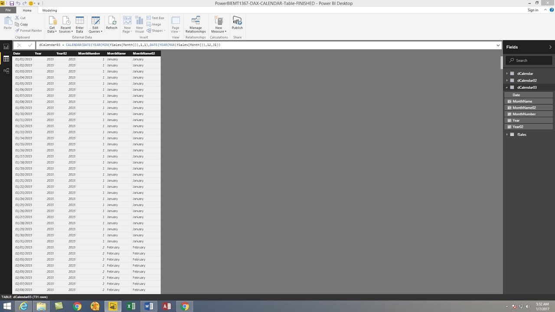Select the Home ribbon tab

coord(27,10)
